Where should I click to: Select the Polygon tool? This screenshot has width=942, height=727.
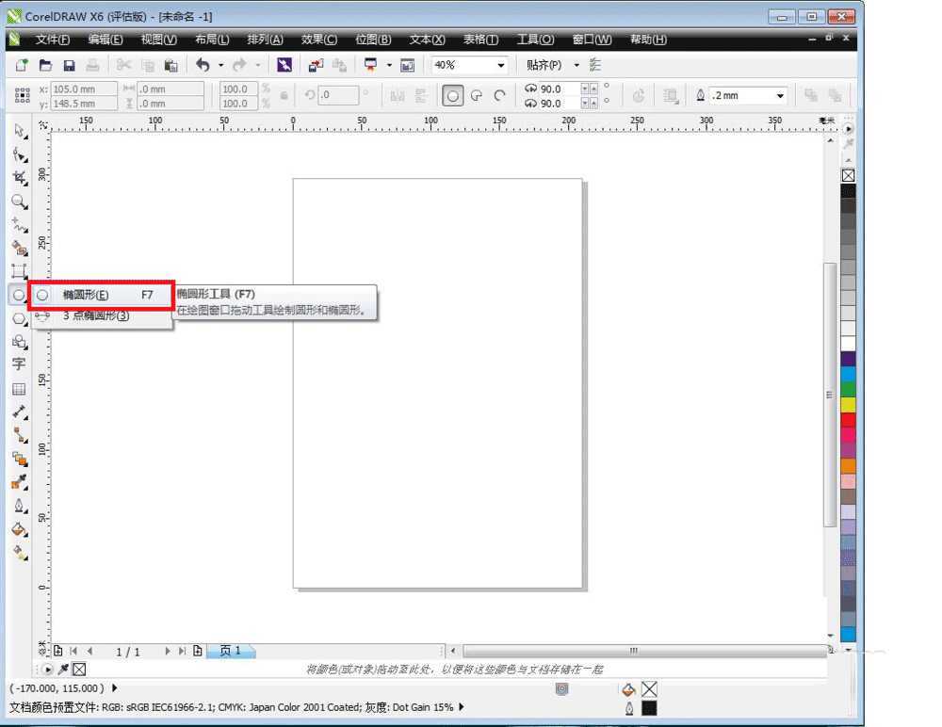[x=17, y=318]
